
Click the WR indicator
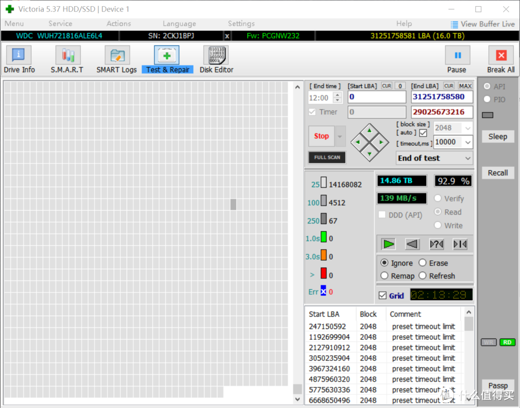[488, 343]
